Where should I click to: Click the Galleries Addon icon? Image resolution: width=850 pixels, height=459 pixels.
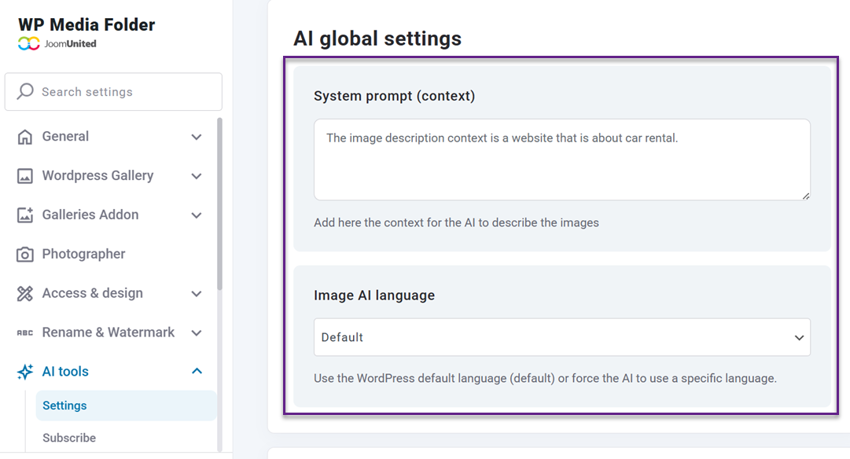pyautogui.click(x=24, y=215)
